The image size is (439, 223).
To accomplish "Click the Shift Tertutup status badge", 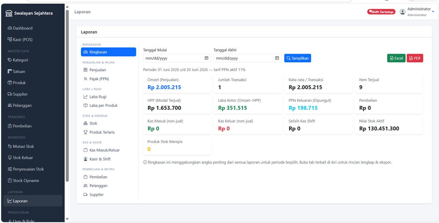I will click(x=381, y=12).
